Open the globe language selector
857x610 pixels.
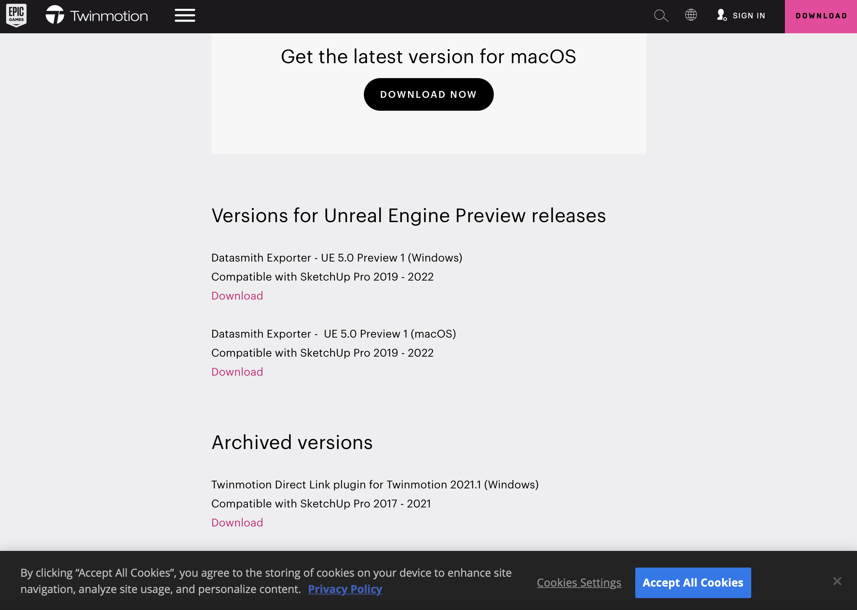691,15
